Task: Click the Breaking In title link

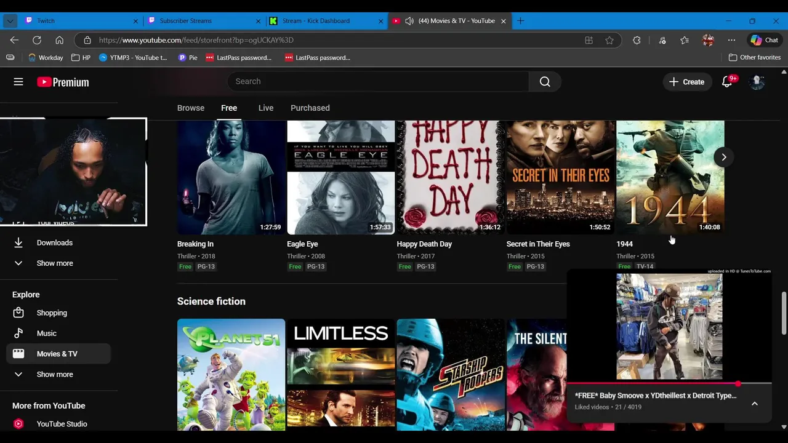Action: click(x=195, y=244)
